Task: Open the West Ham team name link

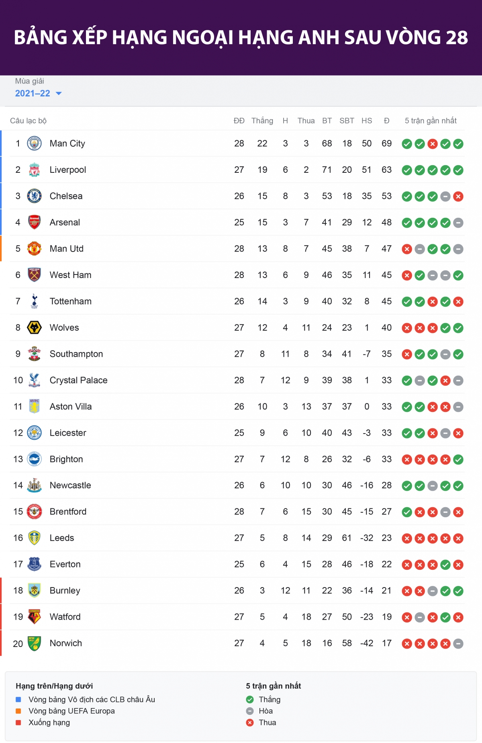Action: click(x=70, y=275)
